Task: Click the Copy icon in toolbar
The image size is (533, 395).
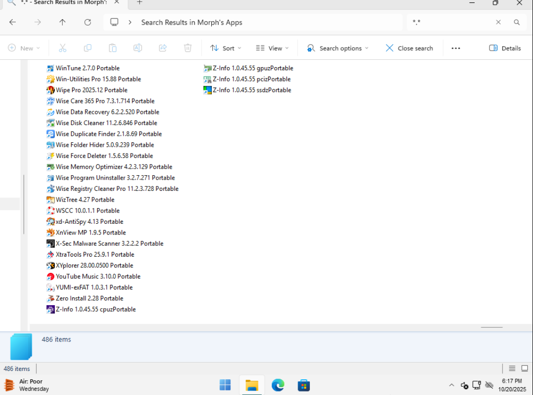Action: (87, 48)
